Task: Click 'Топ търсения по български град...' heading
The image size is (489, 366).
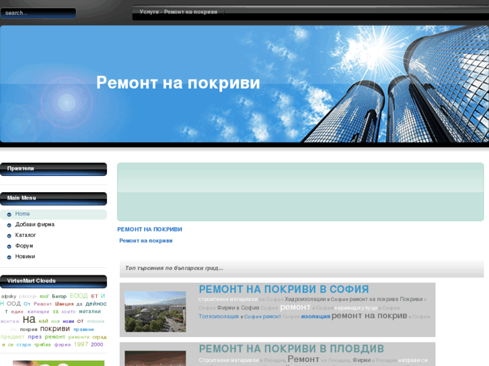Action: [174, 268]
